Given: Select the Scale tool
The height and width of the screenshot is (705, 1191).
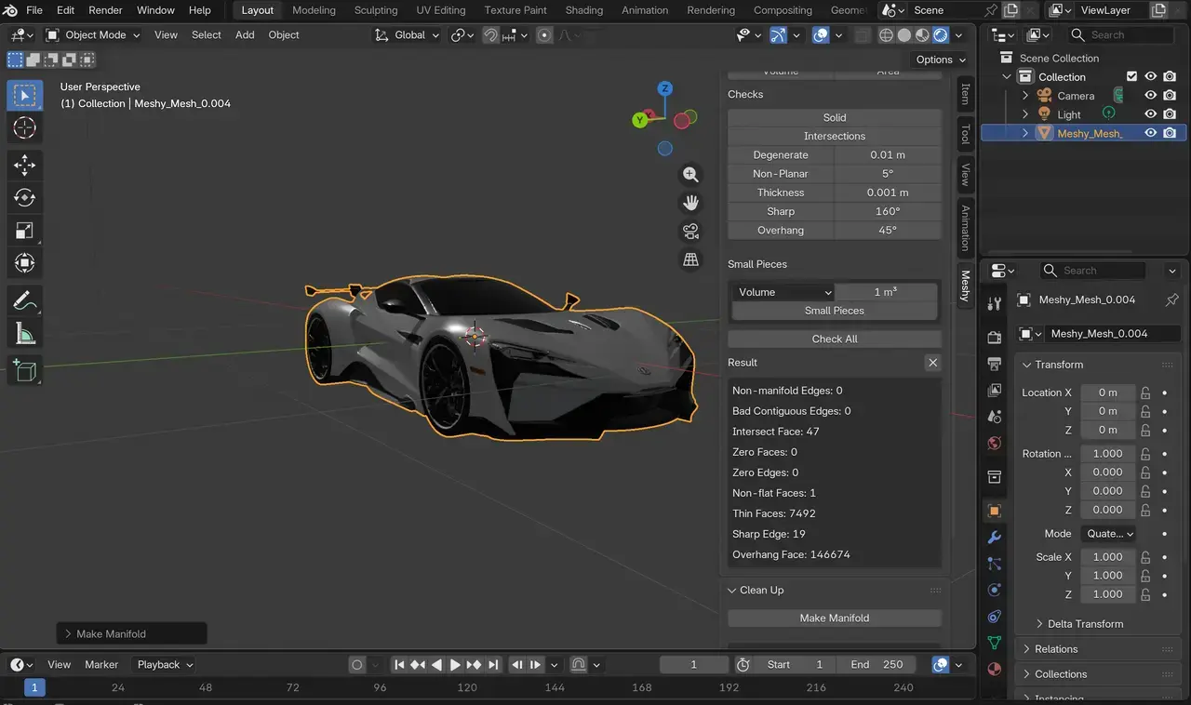Looking at the screenshot, I should pyautogui.click(x=25, y=231).
